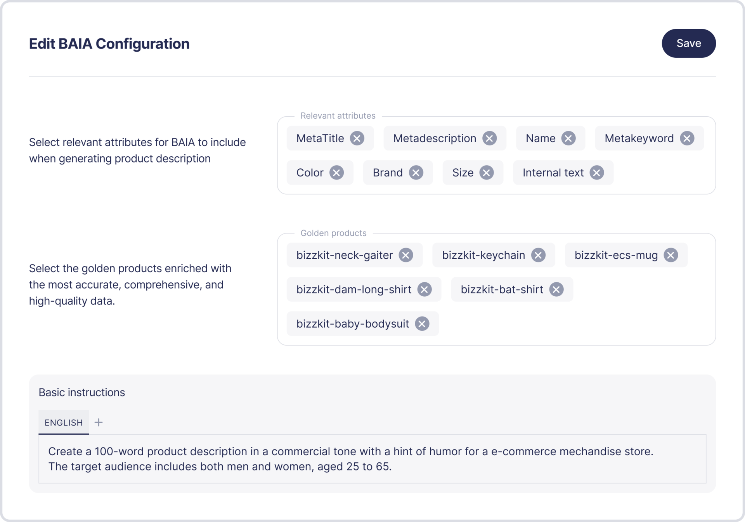Remove Metadescription attribute tag
The height and width of the screenshot is (522, 745).
pos(490,137)
